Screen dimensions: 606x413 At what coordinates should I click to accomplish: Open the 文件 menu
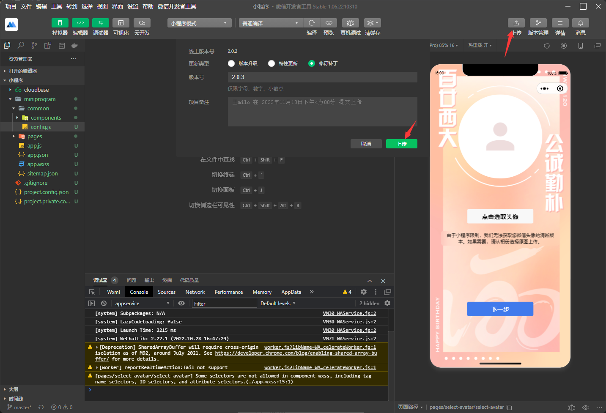click(26, 6)
